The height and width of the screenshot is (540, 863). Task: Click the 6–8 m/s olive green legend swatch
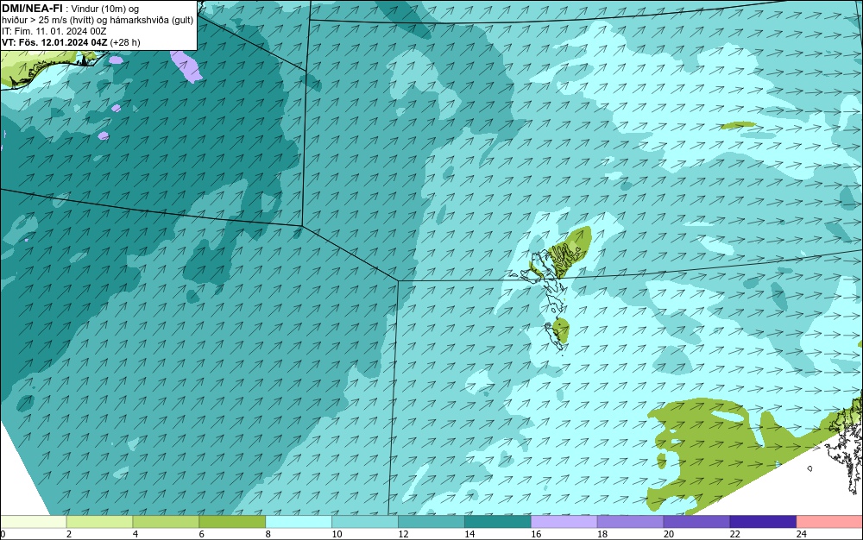(232, 521)
